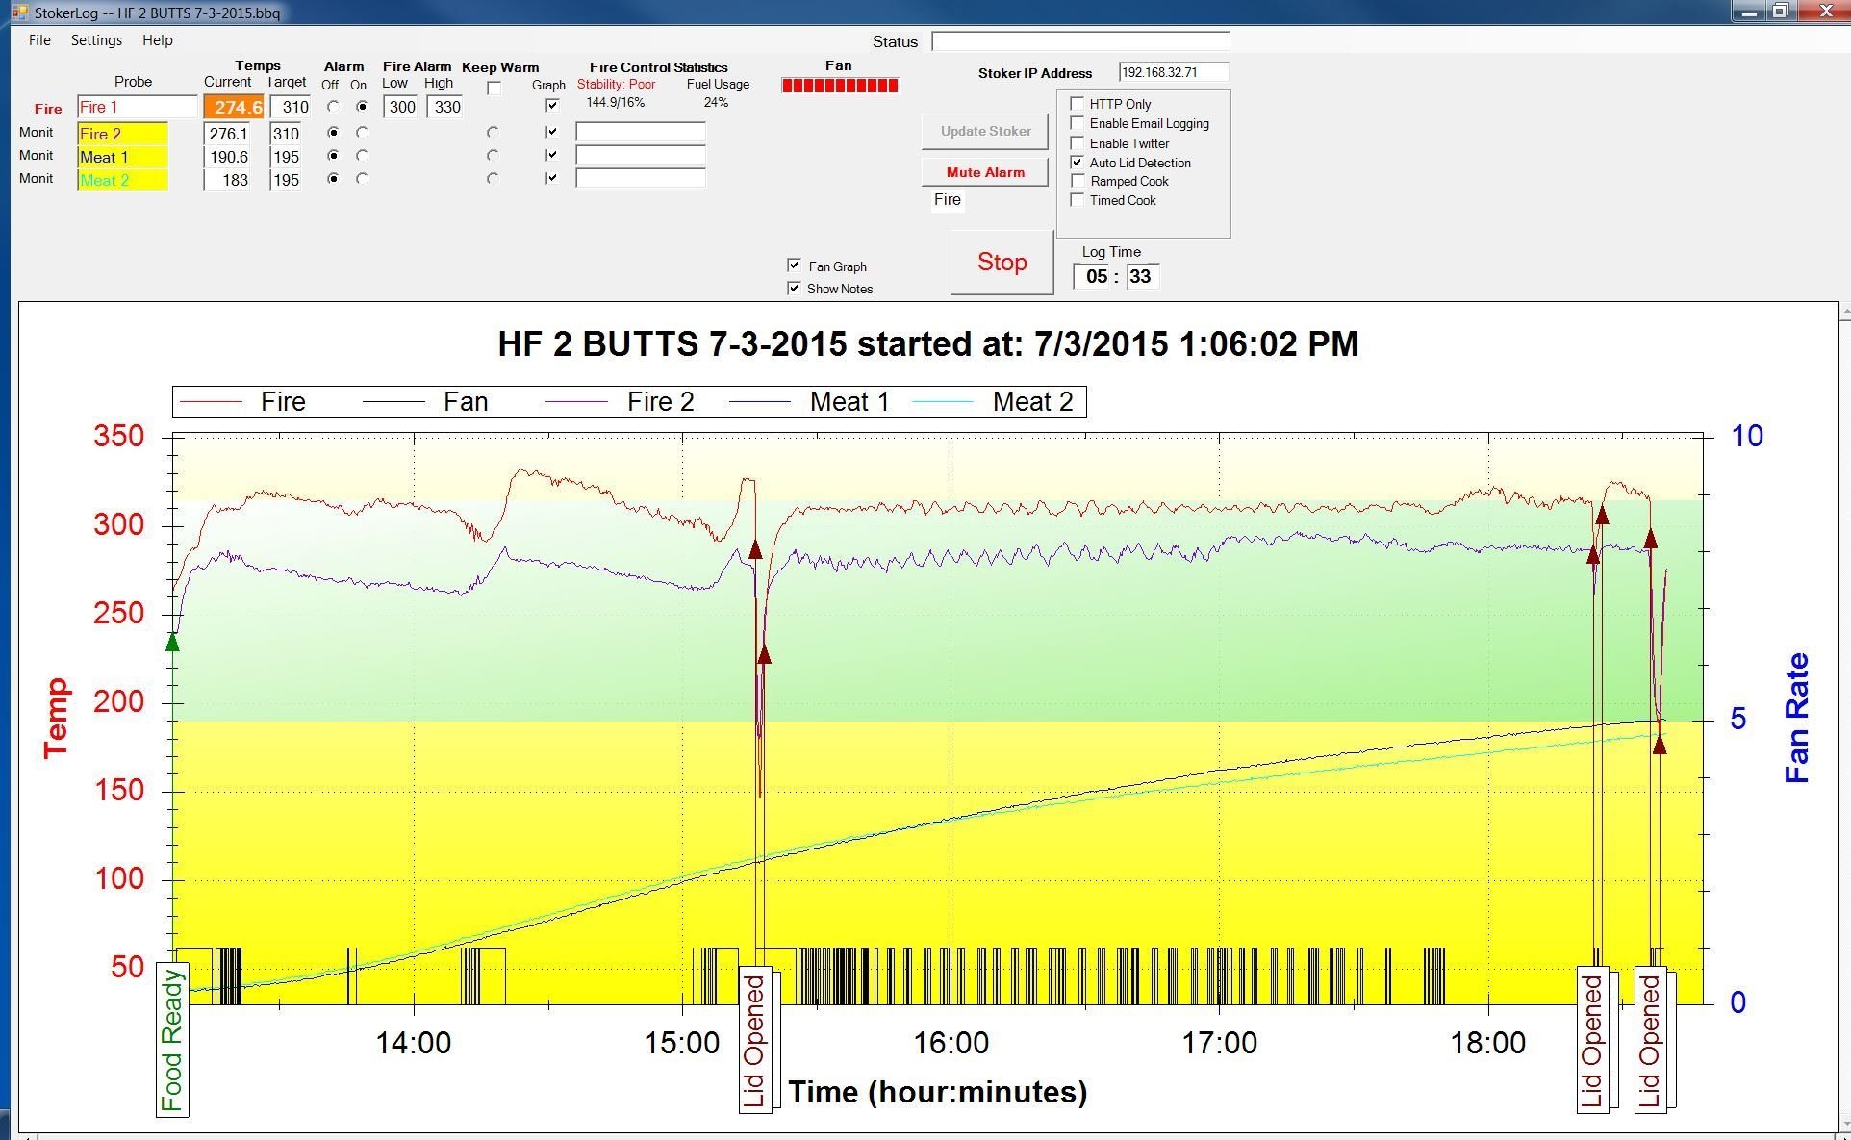Select Keep Warm radio for Fire 2
Image resolution: width=1851 pixels, height=1140 pixels.
(x=493, y=133)
